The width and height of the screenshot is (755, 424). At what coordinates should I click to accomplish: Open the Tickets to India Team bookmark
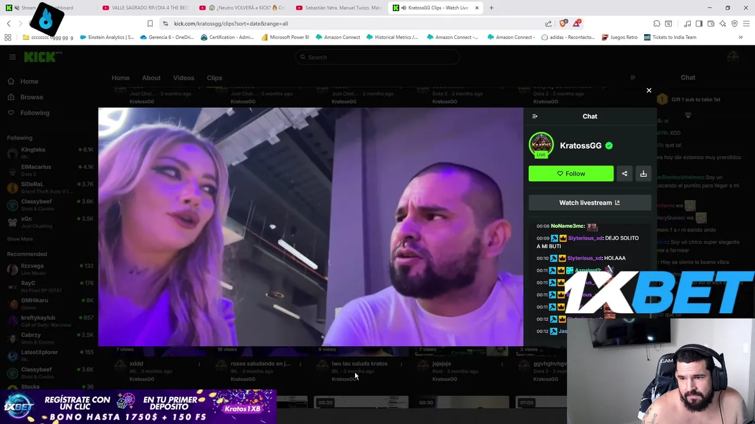(x=670, y=37)
